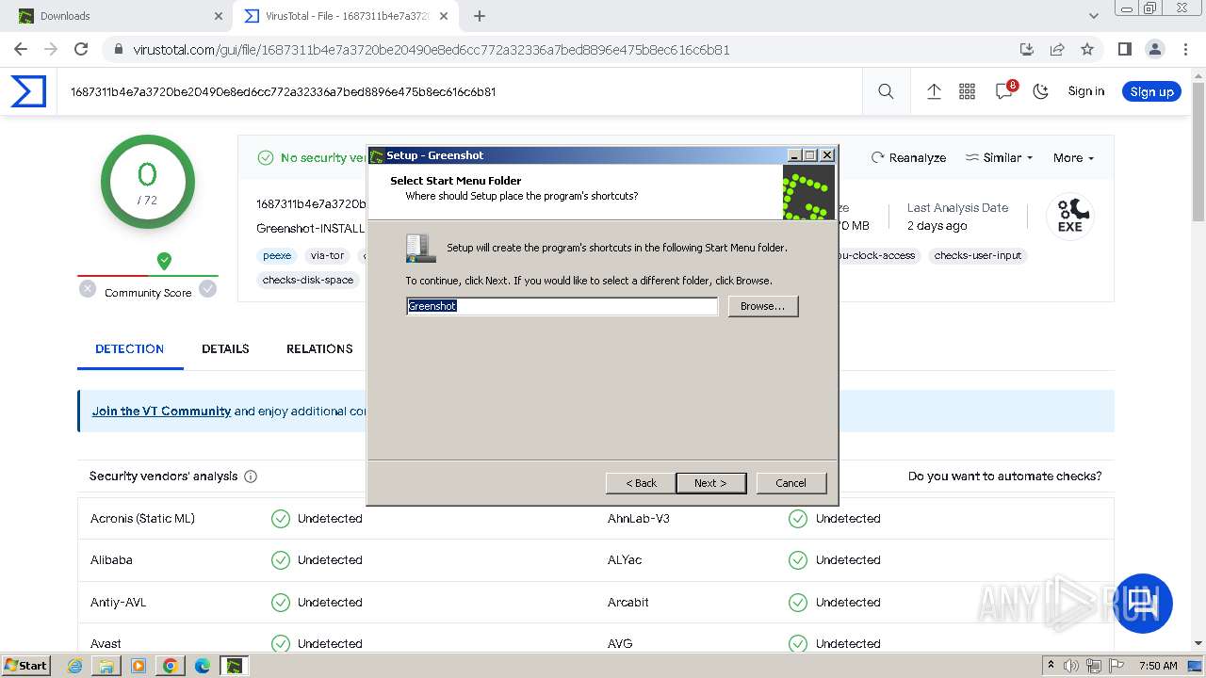This screenshot has height=678, width=1206.
Task: Click the search magnifier in VirusTotal header
Action: 886,91
